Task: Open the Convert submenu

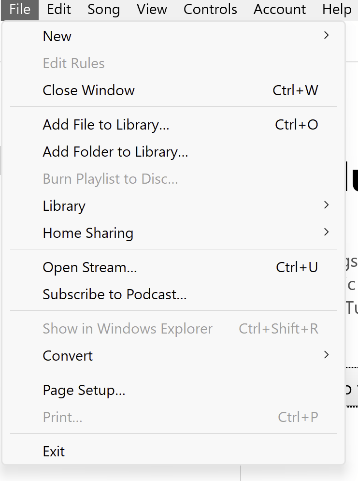Action: (68, 356)
